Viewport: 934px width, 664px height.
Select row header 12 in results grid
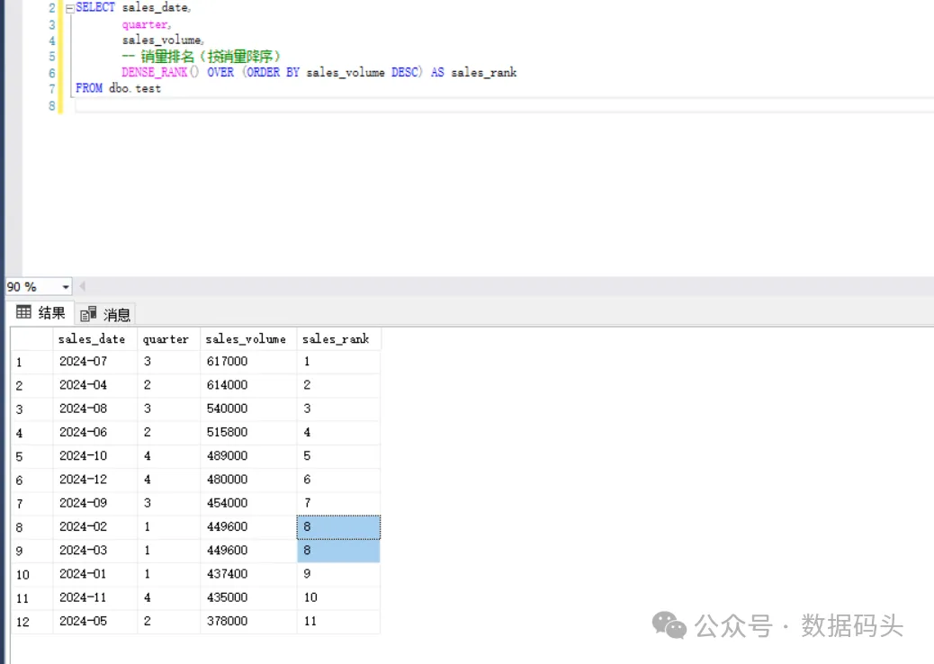(x=31, y=622)
